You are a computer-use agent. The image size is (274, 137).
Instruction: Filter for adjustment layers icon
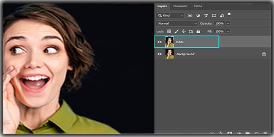coord(198,16)
